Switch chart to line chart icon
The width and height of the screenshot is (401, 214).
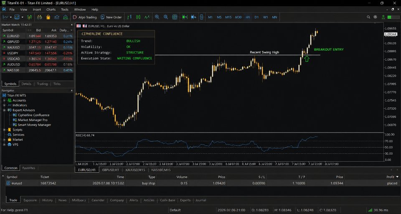147,17
